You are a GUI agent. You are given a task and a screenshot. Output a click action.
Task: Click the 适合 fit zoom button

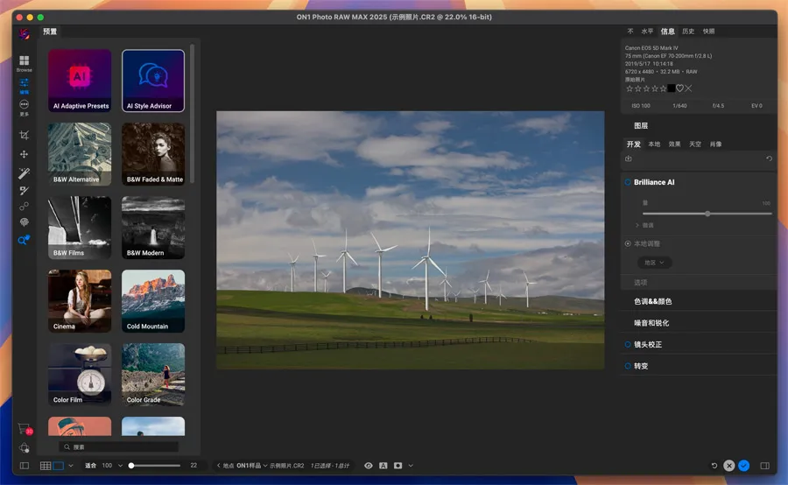90,466
